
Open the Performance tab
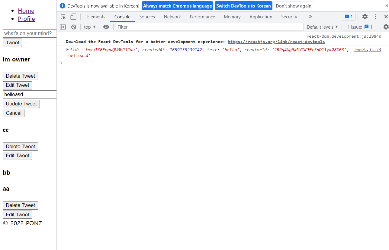click(x=202, y=17)
